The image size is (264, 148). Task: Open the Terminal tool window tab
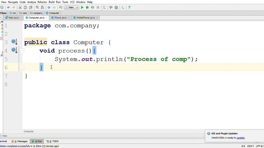point(3,141)
